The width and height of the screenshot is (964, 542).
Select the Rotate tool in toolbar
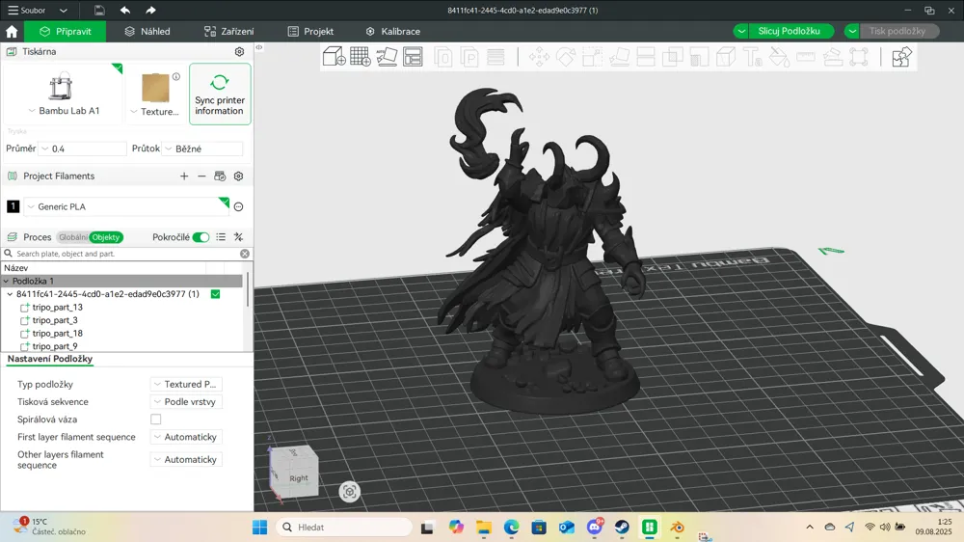click(x=566, y=57)
